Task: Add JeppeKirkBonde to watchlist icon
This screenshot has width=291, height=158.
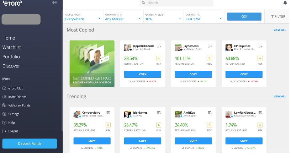Action: (x=159, y=46)
